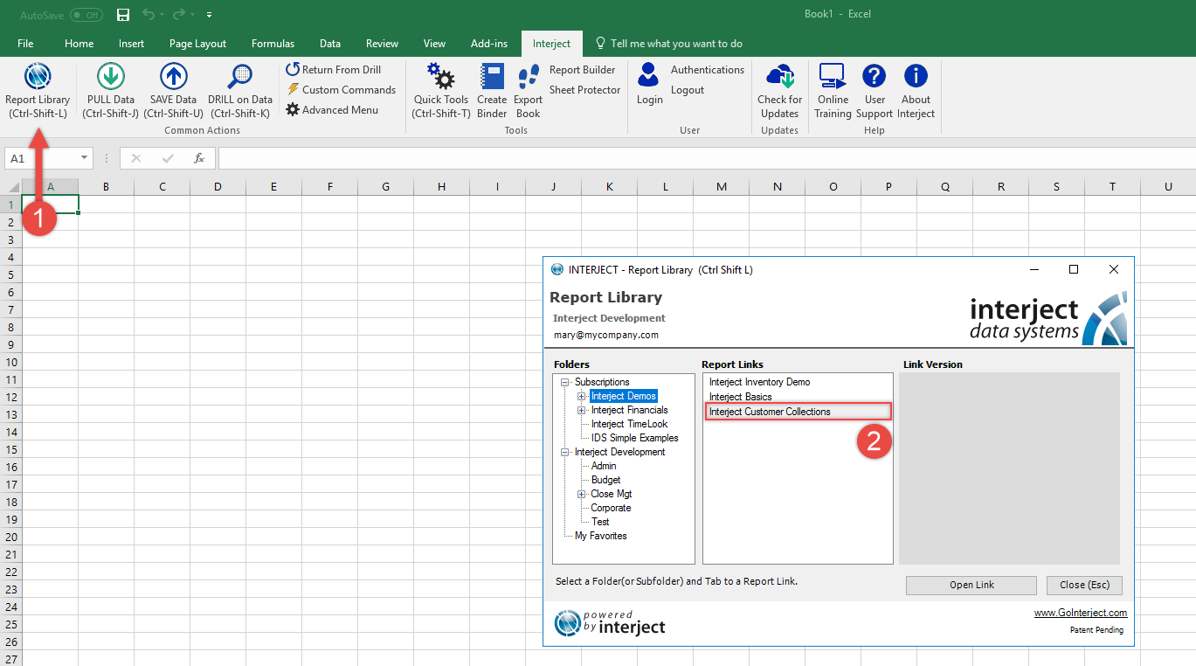Click the SAVE Data icon

point(173,78)
